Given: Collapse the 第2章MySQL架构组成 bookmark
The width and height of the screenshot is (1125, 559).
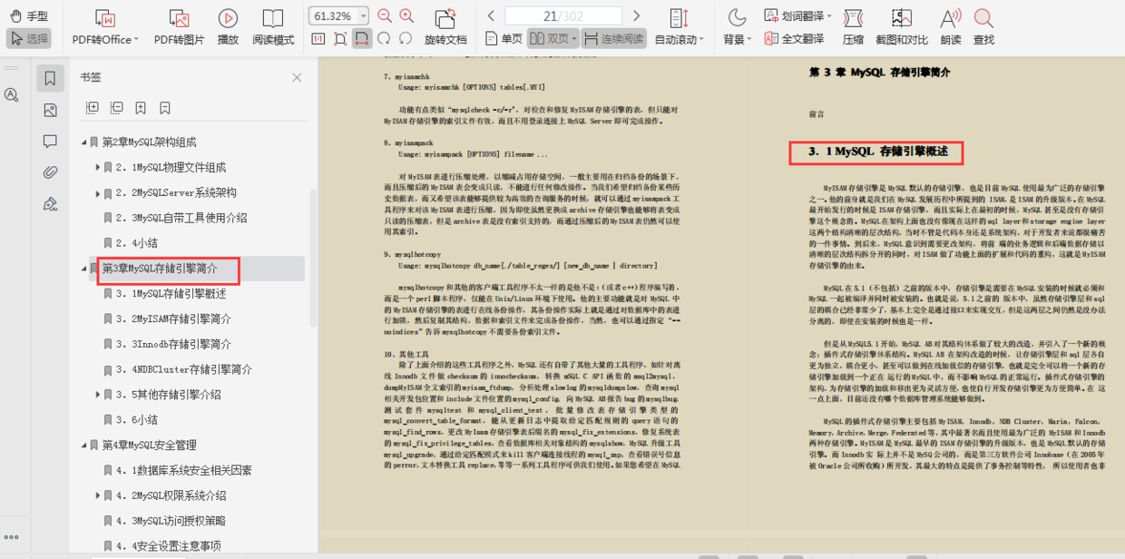Looking at the screenshot, I should coord(84,142).
